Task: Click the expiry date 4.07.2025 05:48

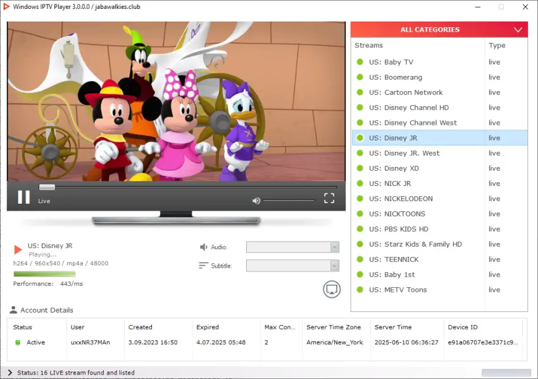Action: tap(221, 342)
